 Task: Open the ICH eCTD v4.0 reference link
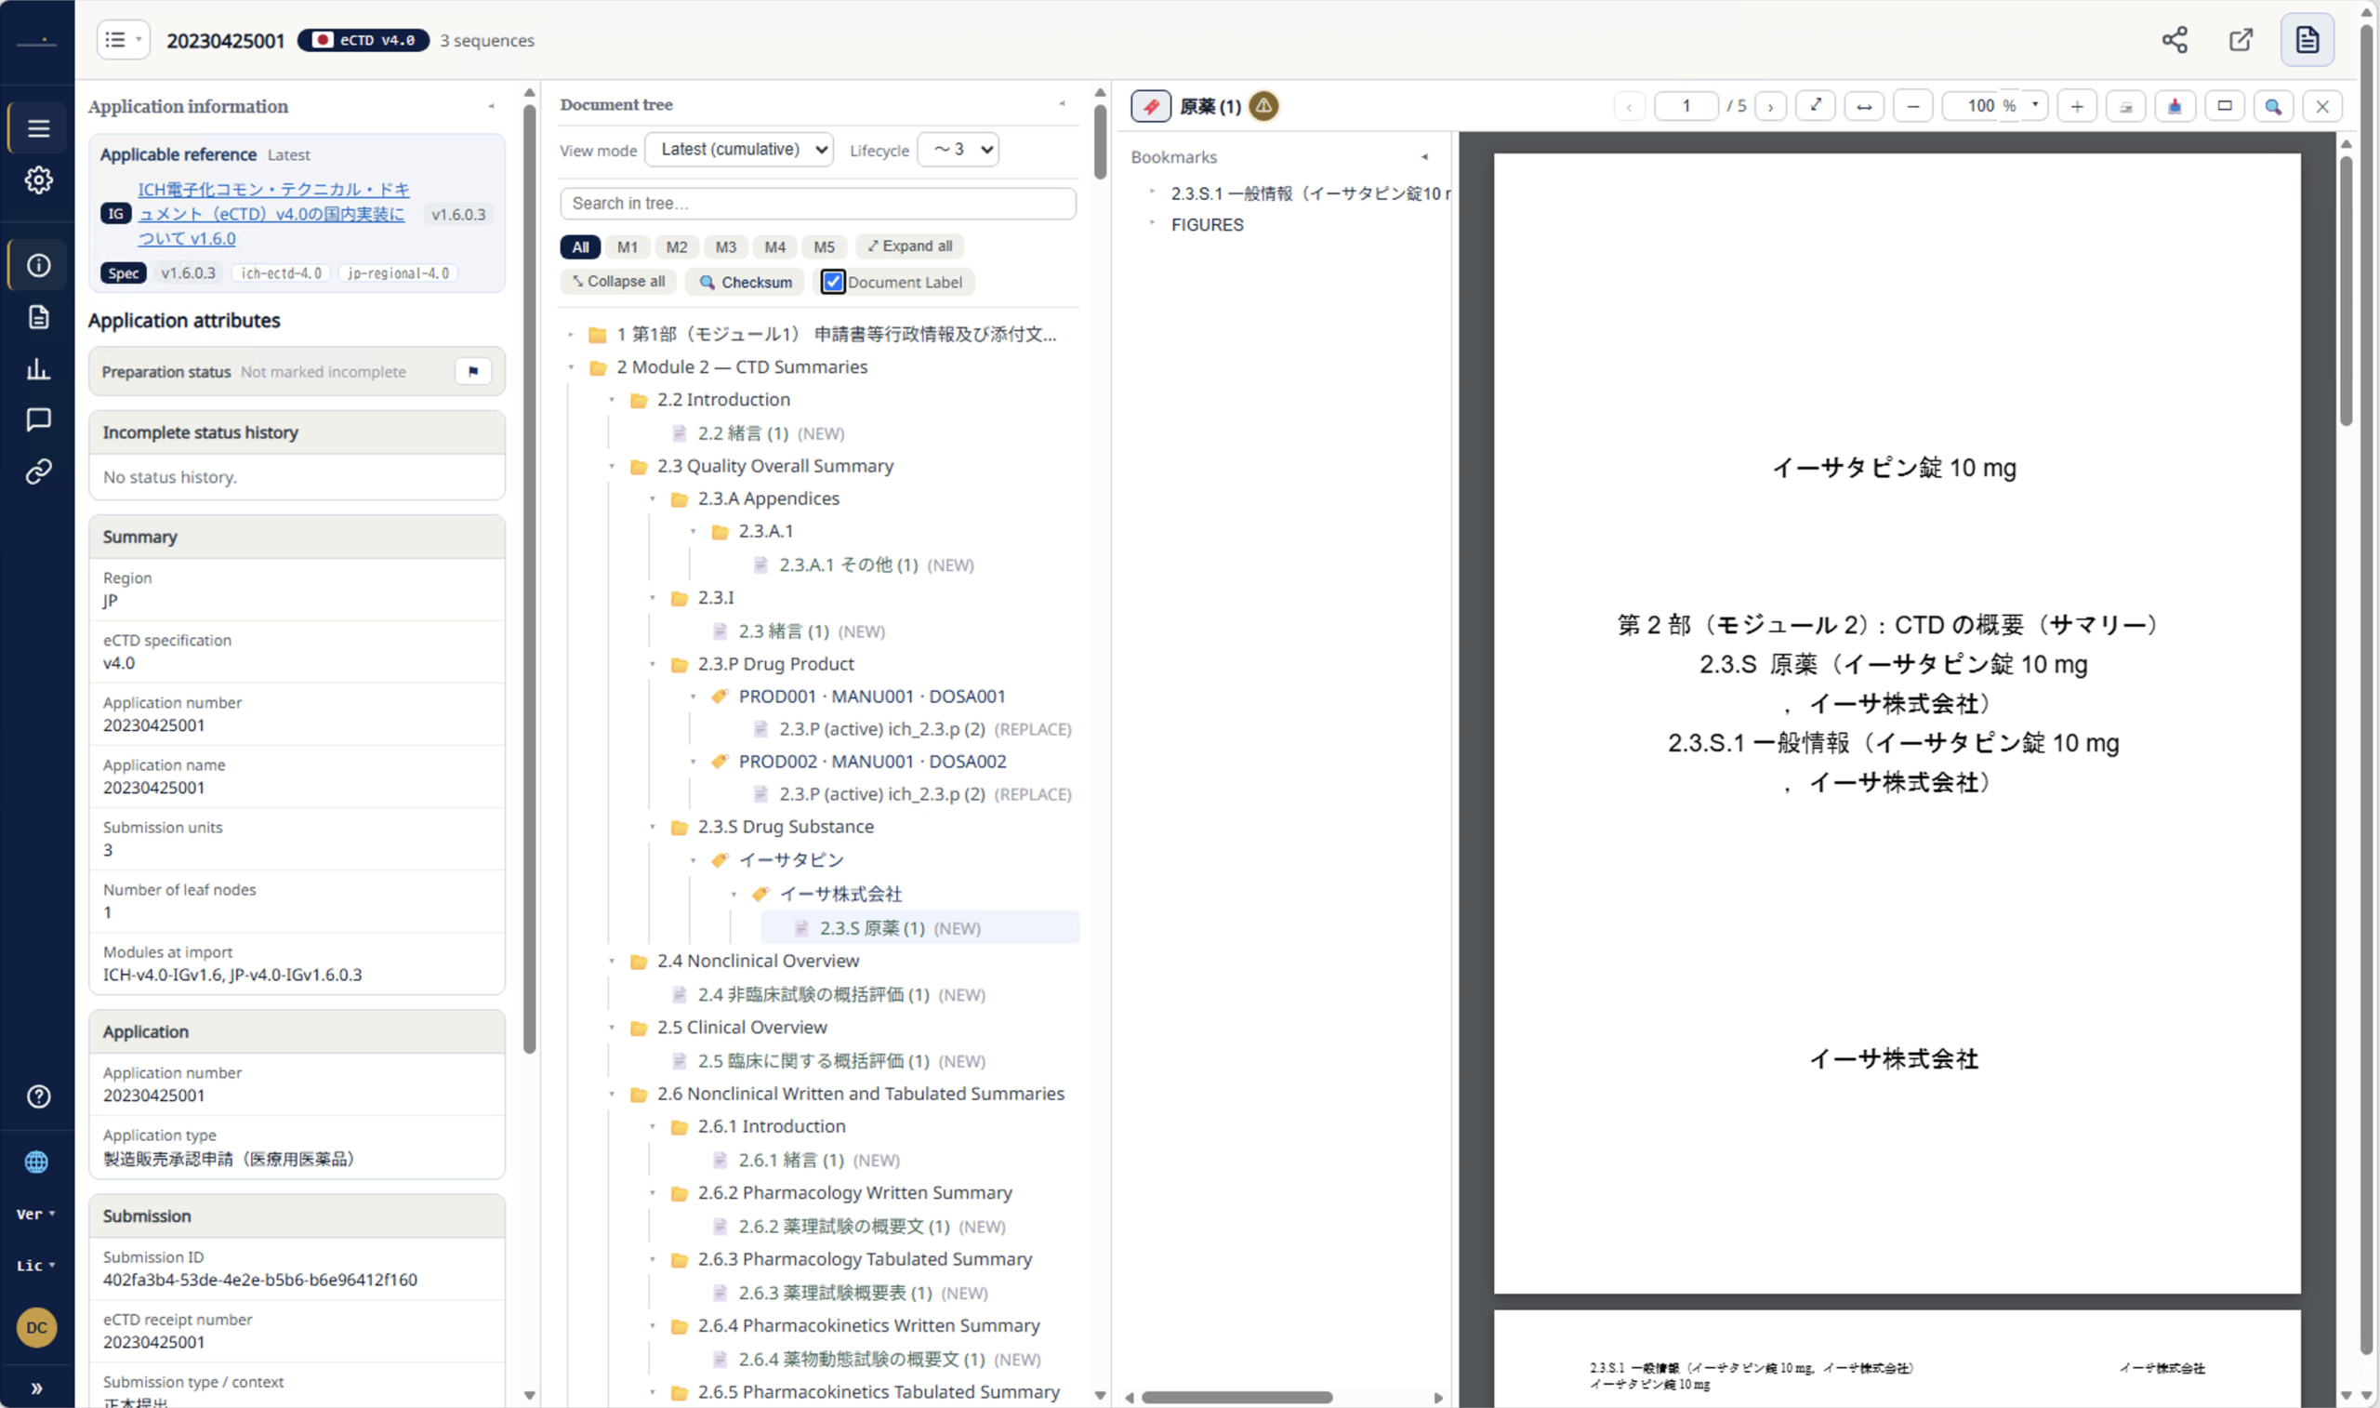click(274, 214)
